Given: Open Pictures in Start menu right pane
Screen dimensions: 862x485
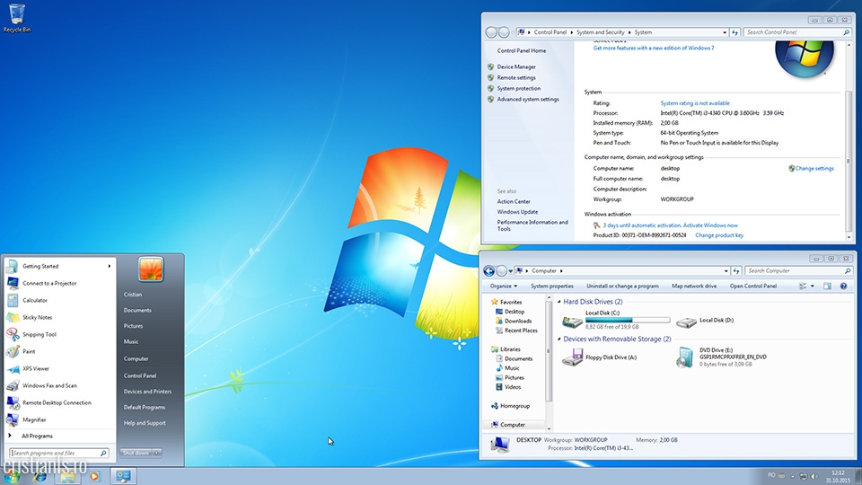Looking at the screenshot, I should 133,326.
